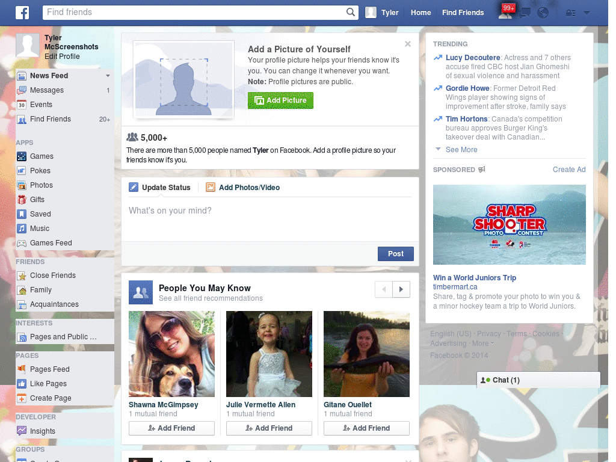Open Lucy Decoutere trending topic
The image size is (616, 462).
pyautogui.click(x=473, y=58)
